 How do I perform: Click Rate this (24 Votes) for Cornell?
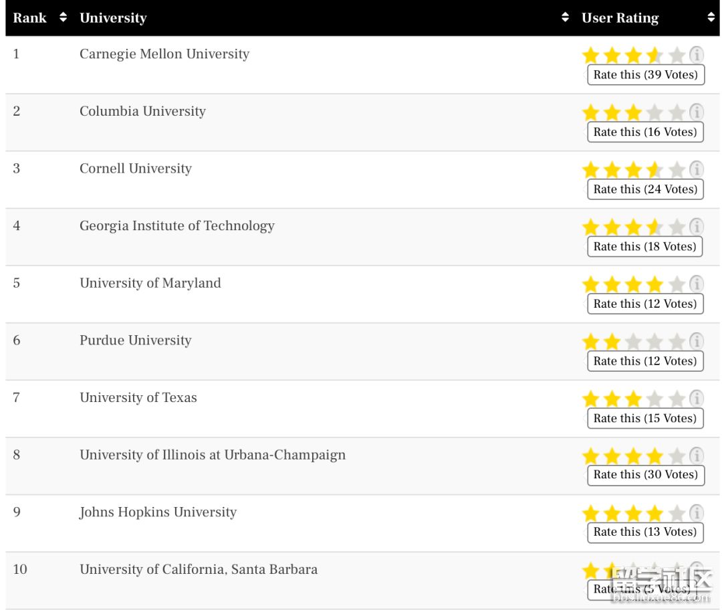pos(645,189)
